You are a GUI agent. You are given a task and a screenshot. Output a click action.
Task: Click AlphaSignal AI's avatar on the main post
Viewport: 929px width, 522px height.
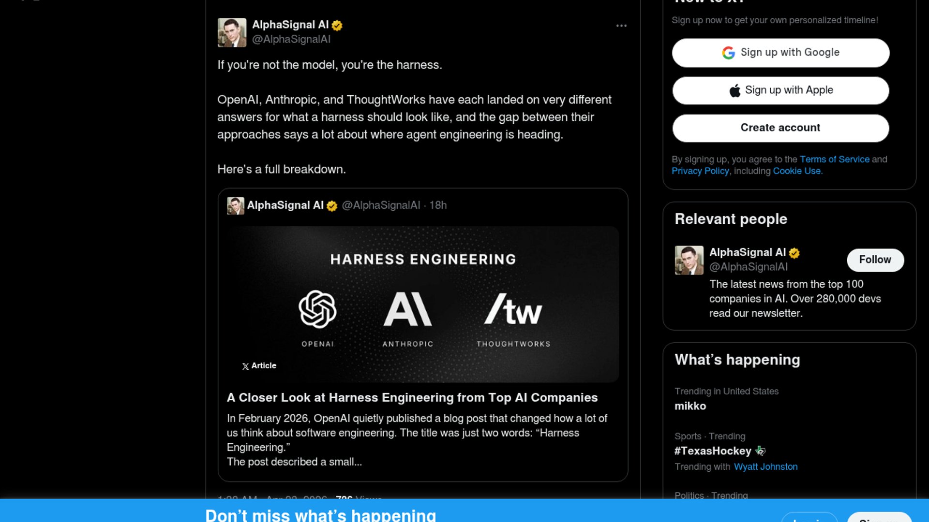(x=232, y=32)
